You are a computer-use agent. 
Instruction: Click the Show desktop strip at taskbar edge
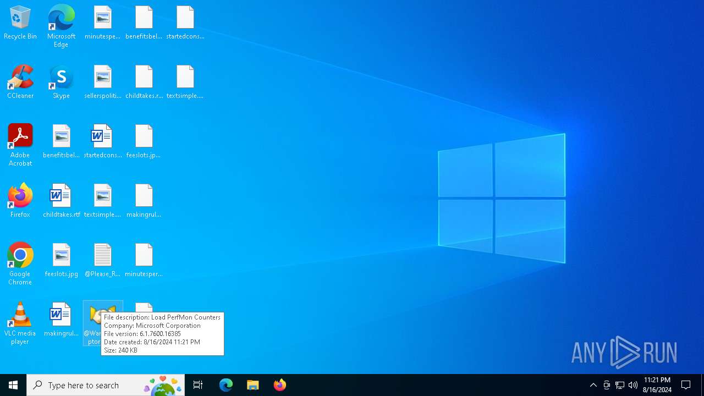click(702, 385)
